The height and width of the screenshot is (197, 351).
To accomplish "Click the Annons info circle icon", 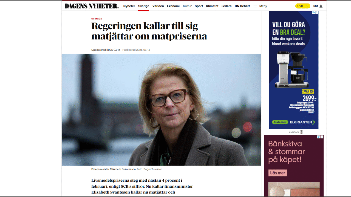I will coord(301,132).
